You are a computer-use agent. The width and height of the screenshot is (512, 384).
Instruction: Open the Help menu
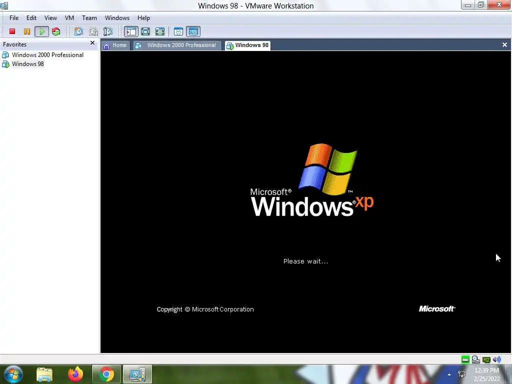point(143,18)
